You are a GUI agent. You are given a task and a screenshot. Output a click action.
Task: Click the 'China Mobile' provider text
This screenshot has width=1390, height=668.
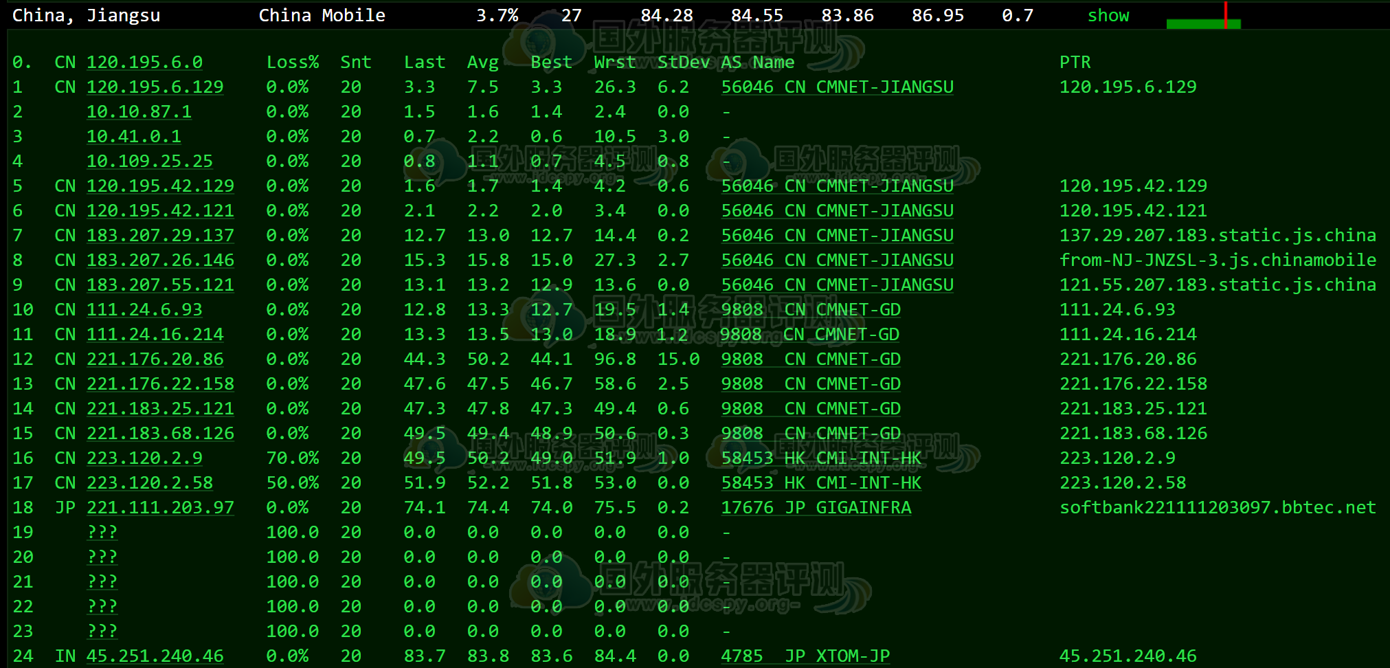pos(322,15)
